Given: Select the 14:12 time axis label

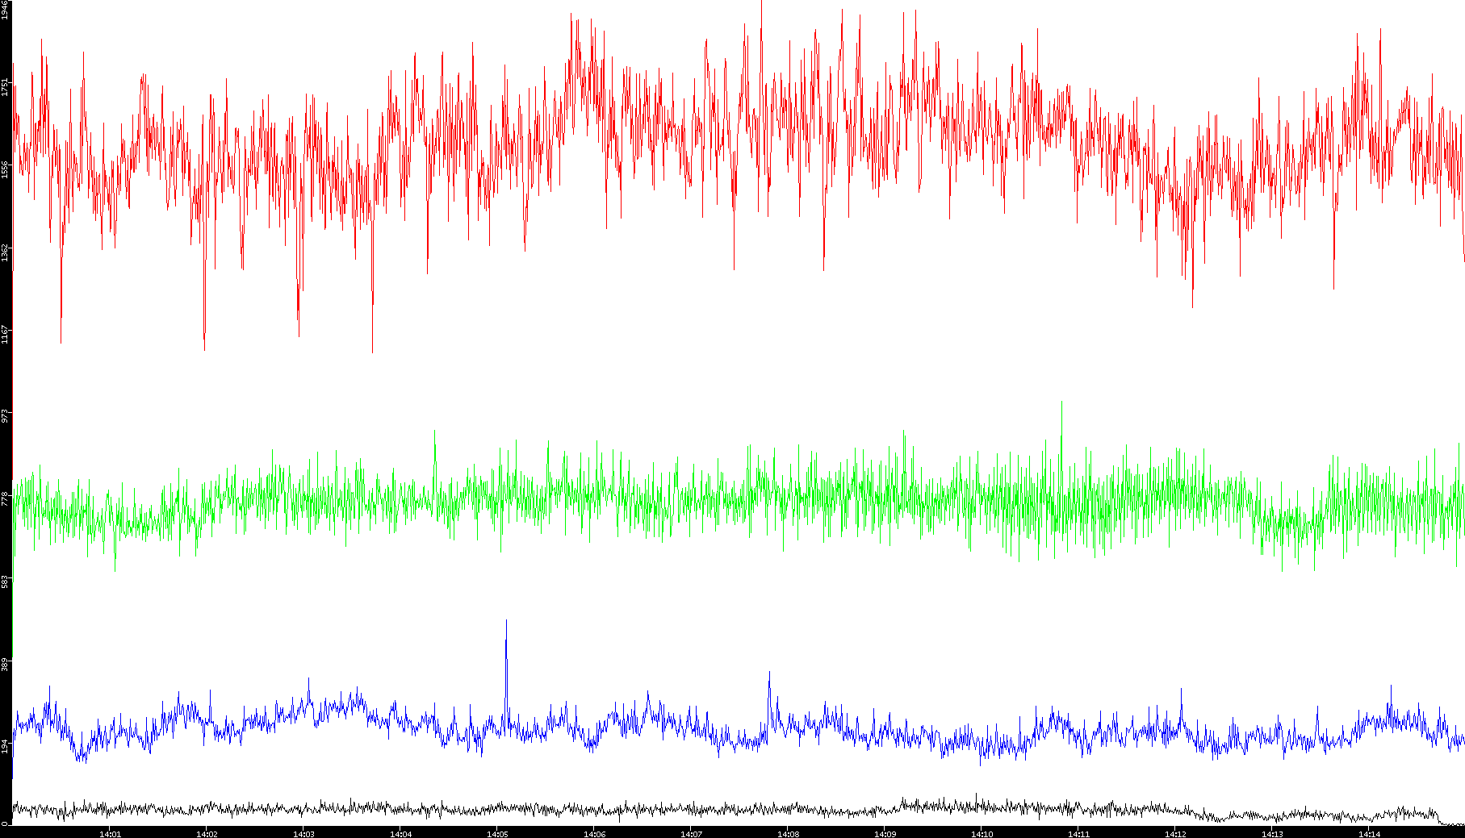Looking at the screenshot, I should click(x=1175, y=833).
